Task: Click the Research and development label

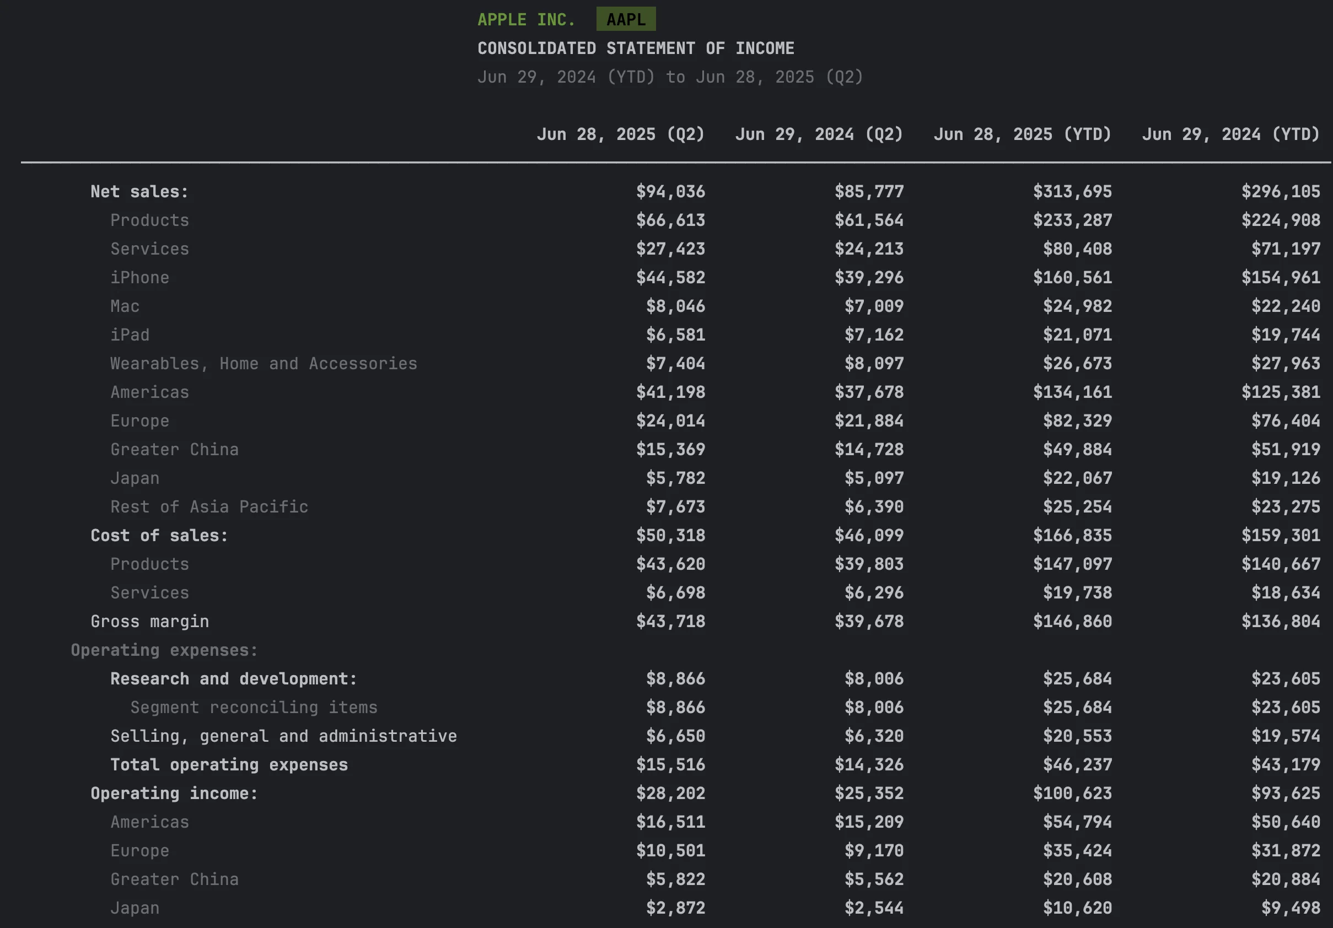Action: [234, 678]
